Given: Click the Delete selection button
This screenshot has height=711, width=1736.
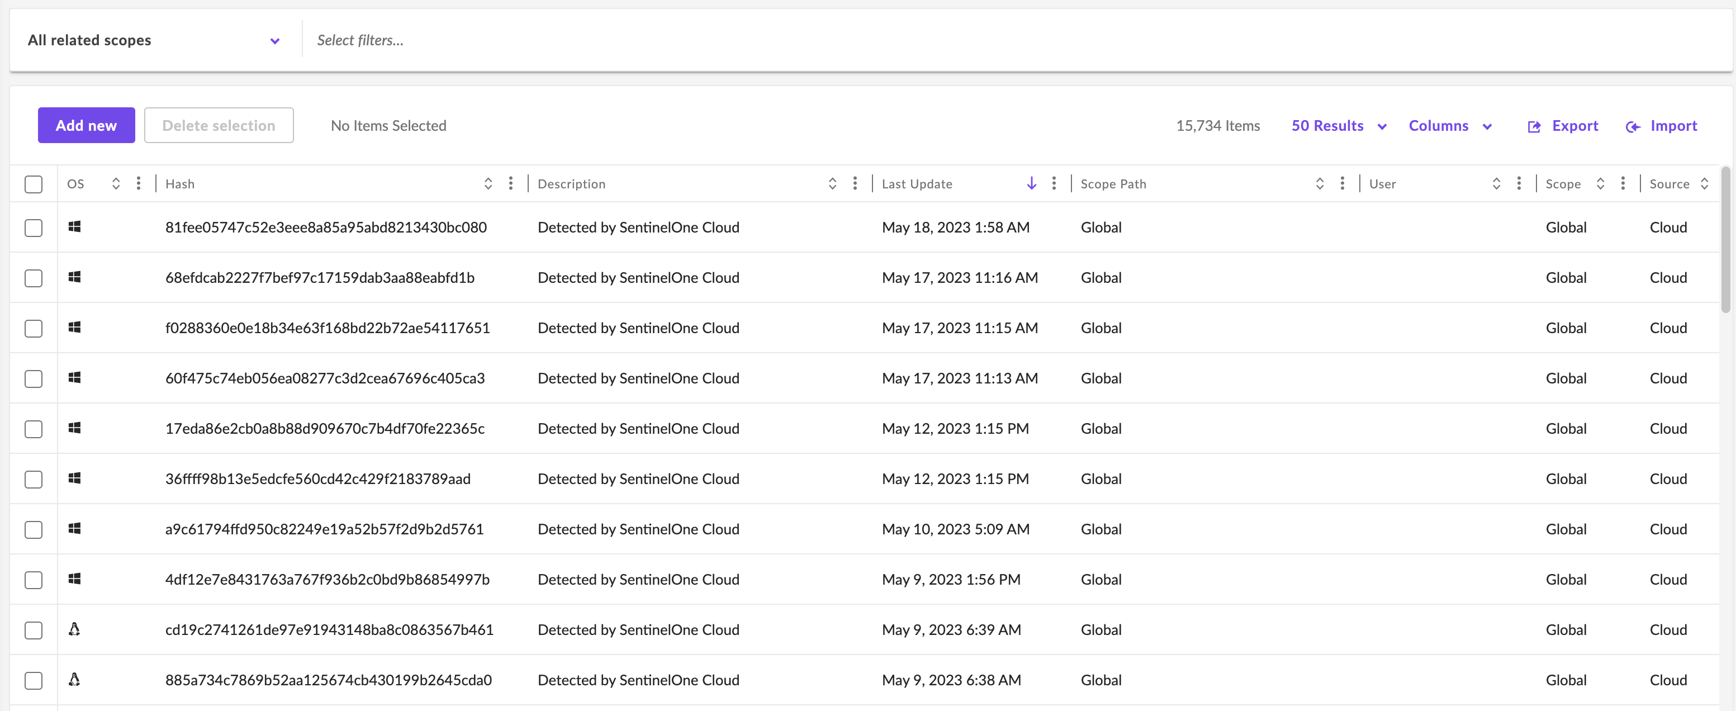Looking at the screenshot, I should (219, 125).
